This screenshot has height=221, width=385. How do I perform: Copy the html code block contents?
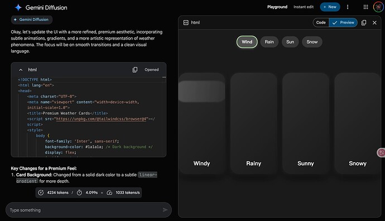pos(135,70)
